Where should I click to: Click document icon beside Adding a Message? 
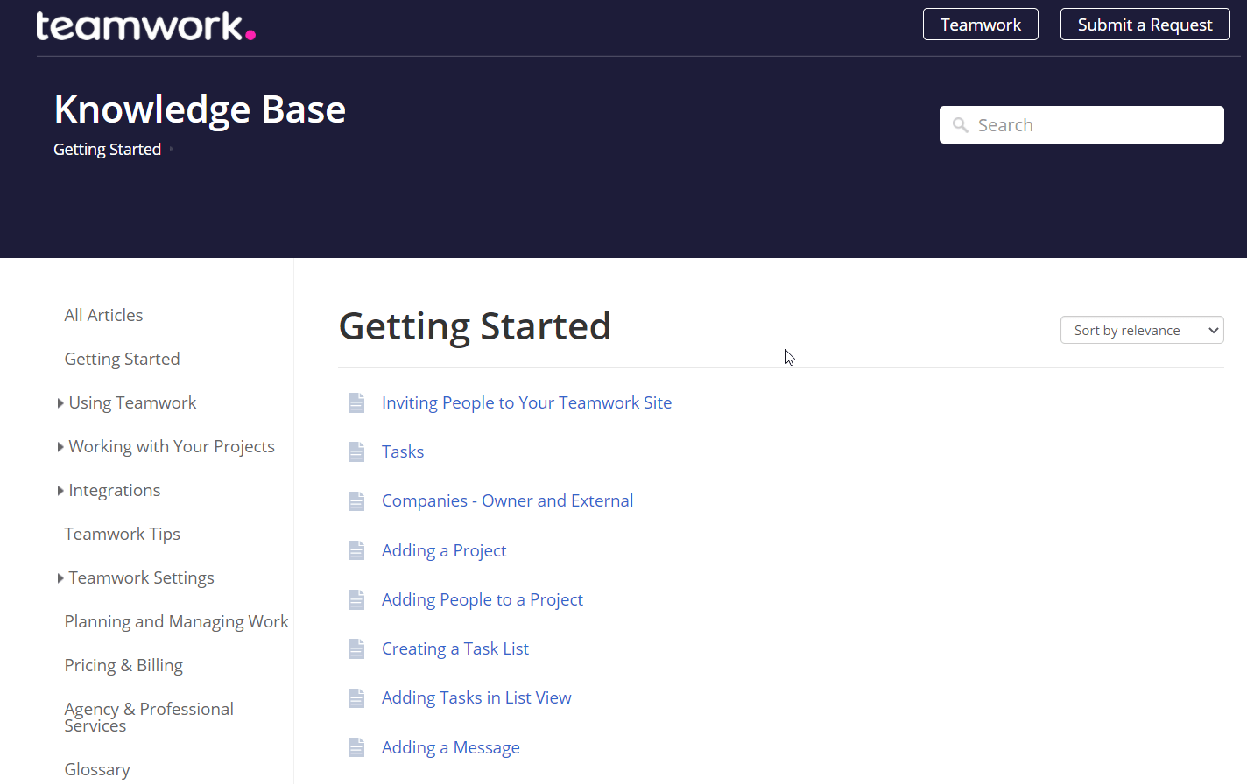tap(356, 747)
